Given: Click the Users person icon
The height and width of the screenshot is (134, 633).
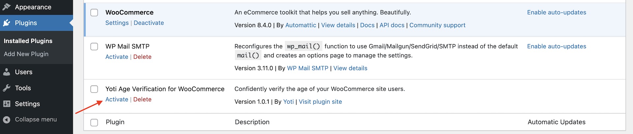Looking at the screenshot, I should (7, 72).
